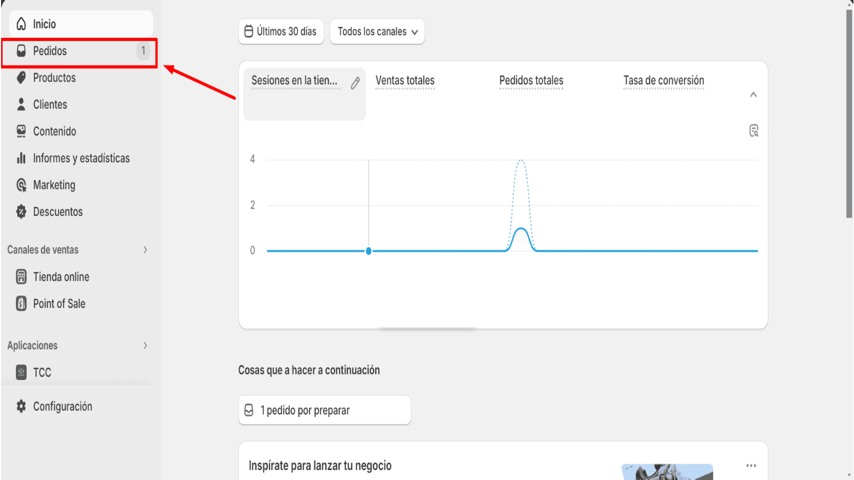The width and height of the screenshot is (854, 480).
Task: Change date range via Últimos 30 días
Action: pos(281,31)
